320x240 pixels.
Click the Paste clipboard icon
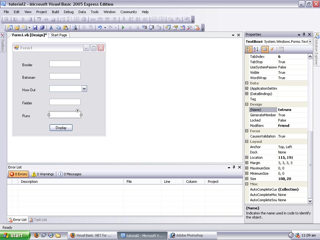click(66, 28)
